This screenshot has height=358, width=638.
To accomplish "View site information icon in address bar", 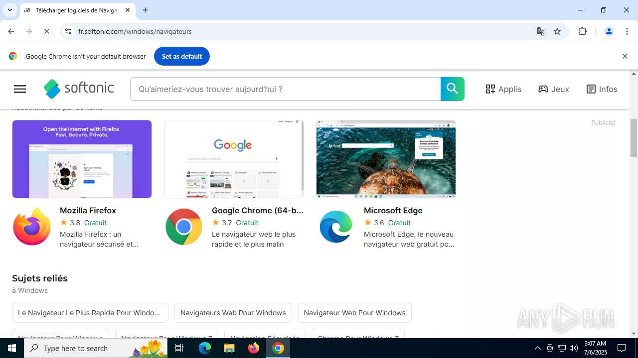I will [x=68, y=31].
